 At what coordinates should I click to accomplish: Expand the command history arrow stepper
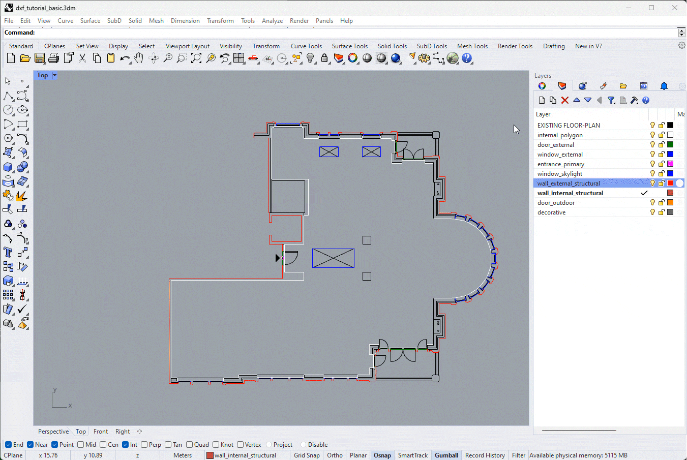(681, 33)
